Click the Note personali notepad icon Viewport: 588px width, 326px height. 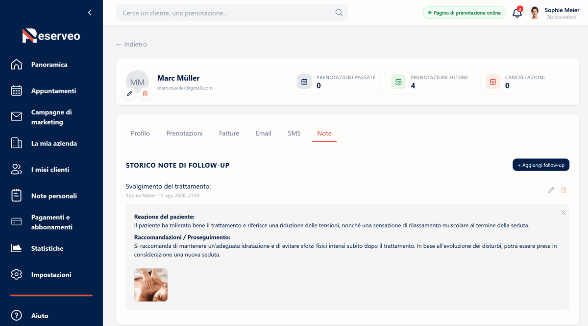[x=17, y=196]
